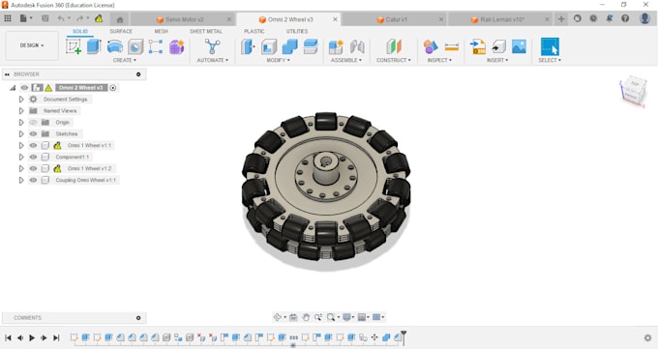Expand the Sketches node
Screen dimensions: 658x349
[x=21, y=133]
